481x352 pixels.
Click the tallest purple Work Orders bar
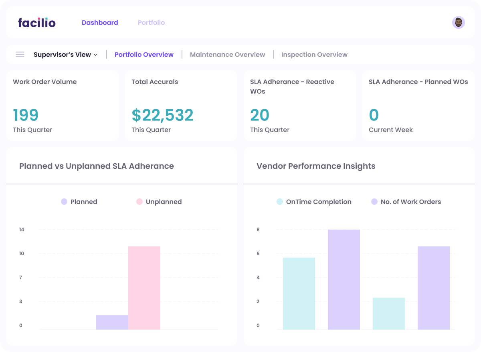point(344,279)
